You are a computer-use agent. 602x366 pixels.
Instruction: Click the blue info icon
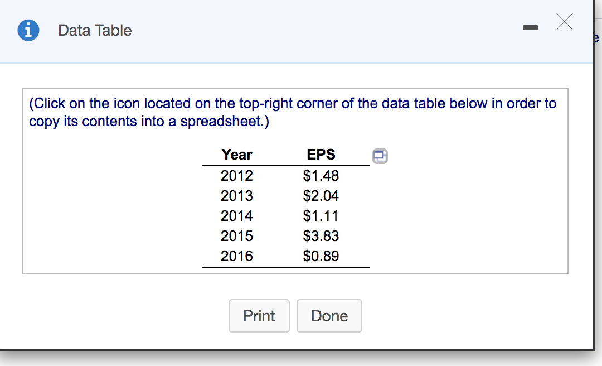pos(28,30)
